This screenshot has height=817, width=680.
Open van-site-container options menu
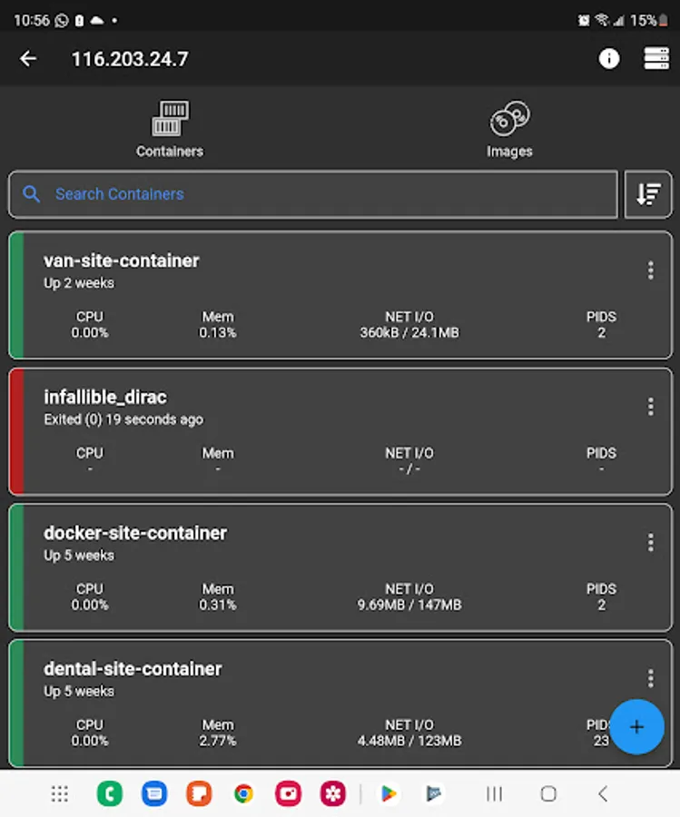[650, 271]
